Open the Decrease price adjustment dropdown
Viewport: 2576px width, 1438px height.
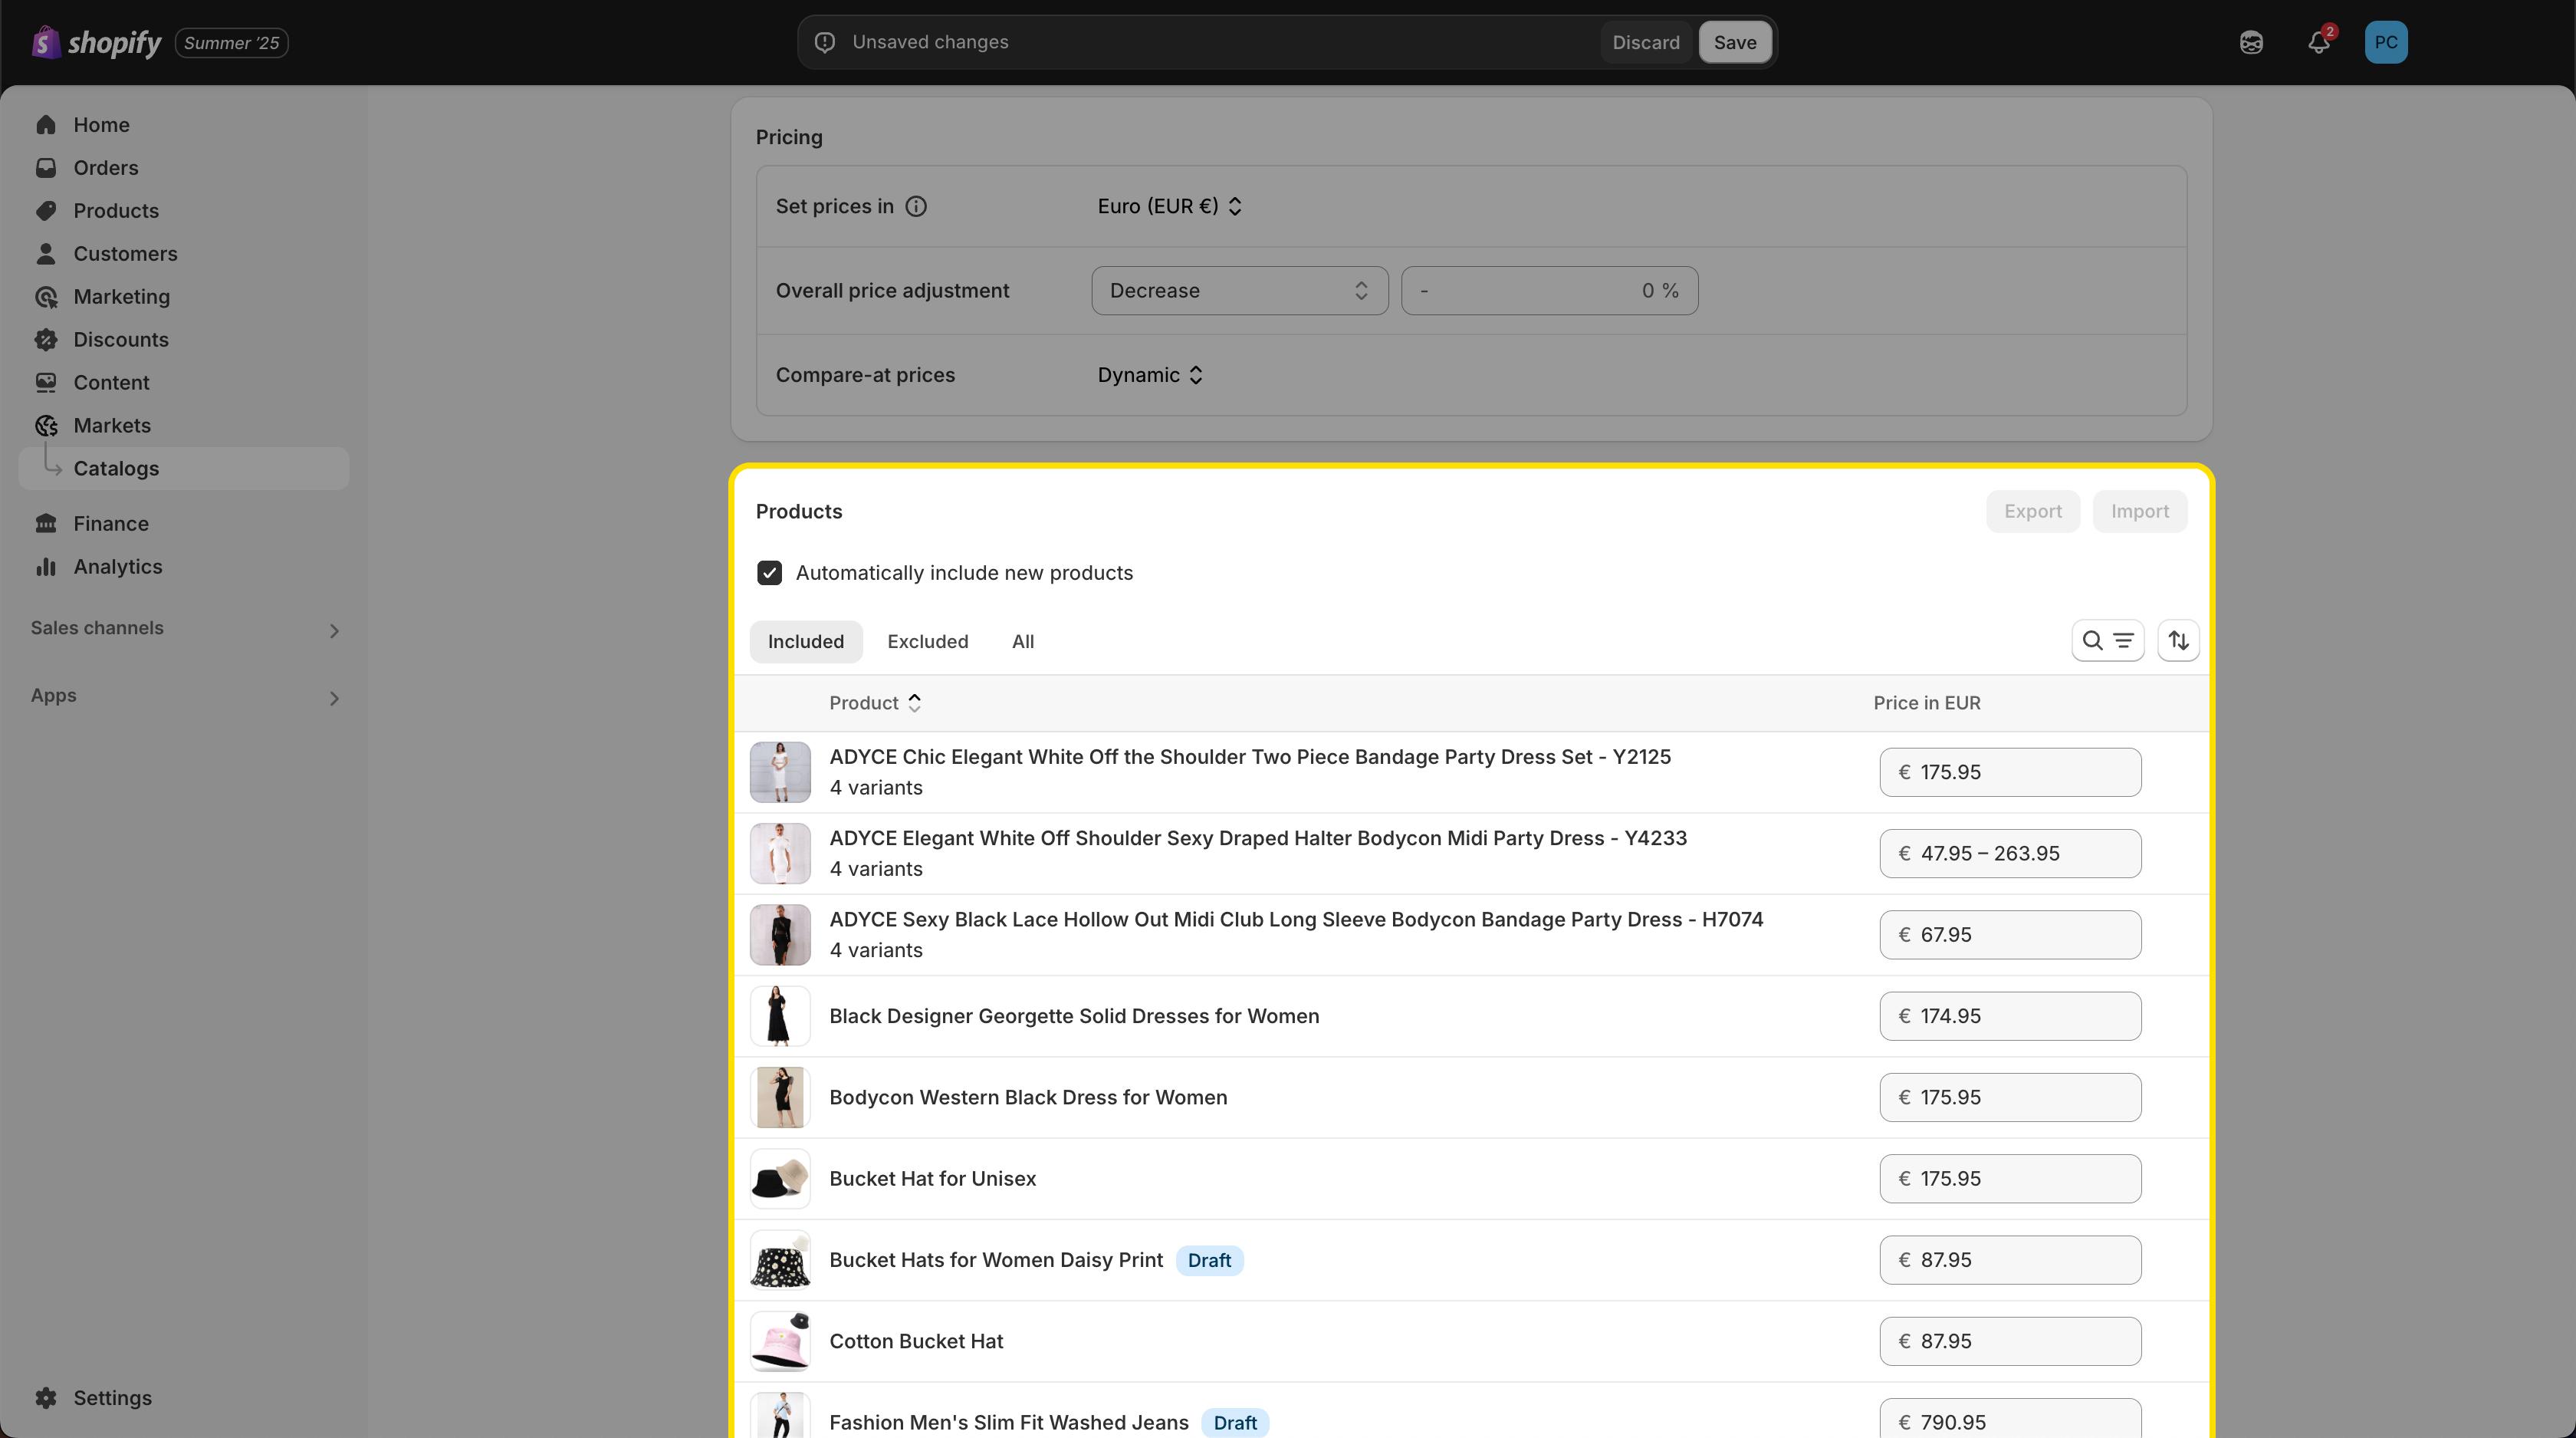(1240, 291)
